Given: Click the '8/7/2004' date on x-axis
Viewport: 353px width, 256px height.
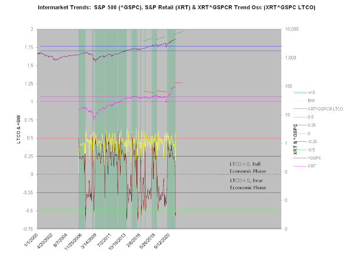Looking at the screenshot, I should pyautogui.click(x=61, y=240).
